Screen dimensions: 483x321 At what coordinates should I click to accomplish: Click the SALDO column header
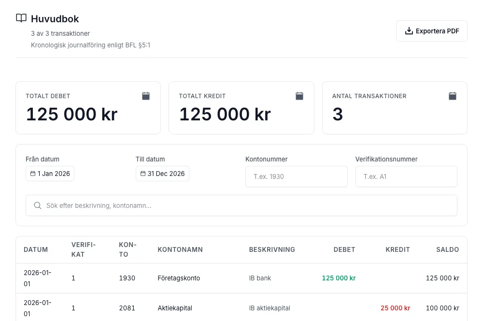pos(448,249)
